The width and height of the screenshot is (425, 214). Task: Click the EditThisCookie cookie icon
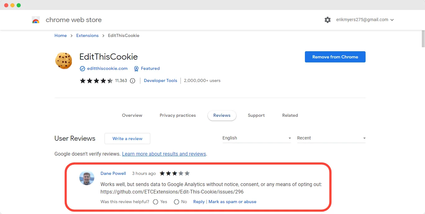pos(63,61)
